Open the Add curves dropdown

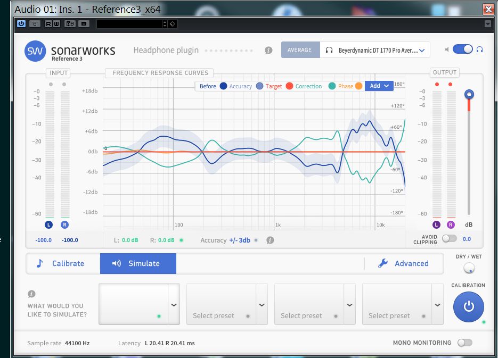379,86
